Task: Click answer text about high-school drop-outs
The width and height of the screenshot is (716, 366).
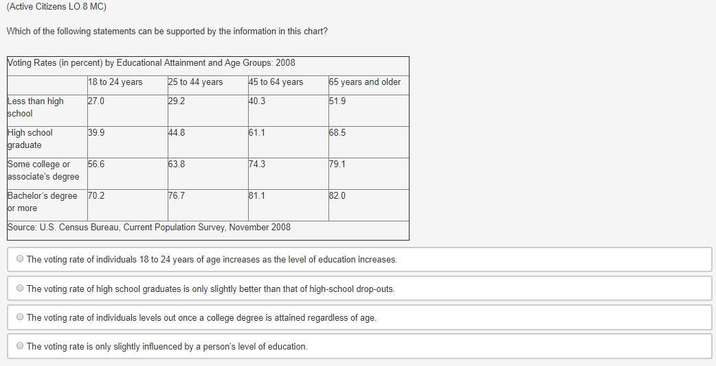Action: tap(210, 289)
